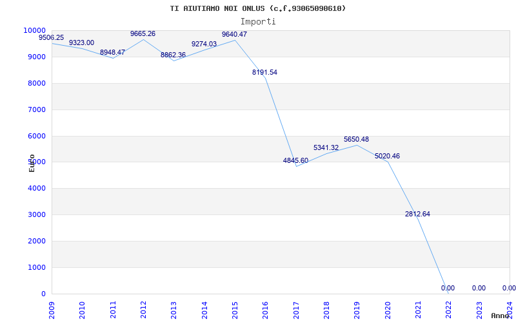516x322 pixels.
Task: Click the 2017 x-axis year label
Action: [296, 310]
